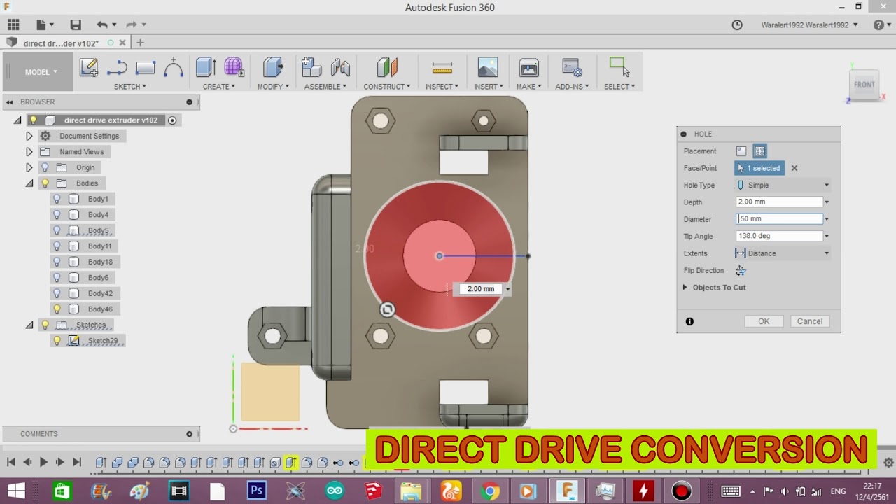Click the Redo arrow
This screenshot has width=896, height=504.
click(131, 24)
